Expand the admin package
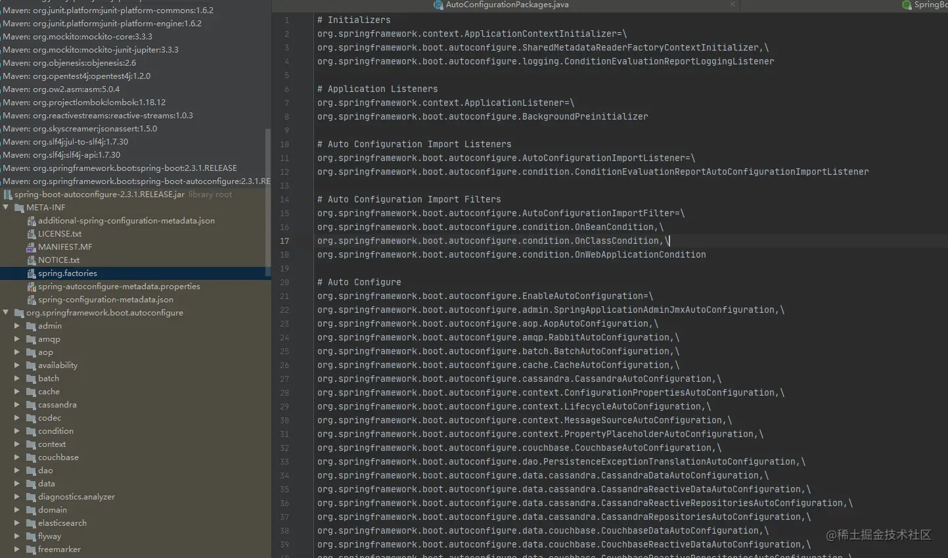 [17, 326]
